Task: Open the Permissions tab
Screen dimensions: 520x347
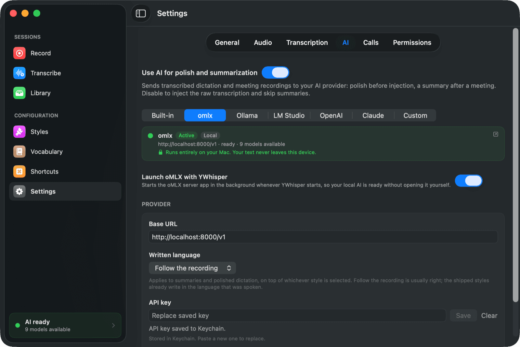Action: click(412, 43)
